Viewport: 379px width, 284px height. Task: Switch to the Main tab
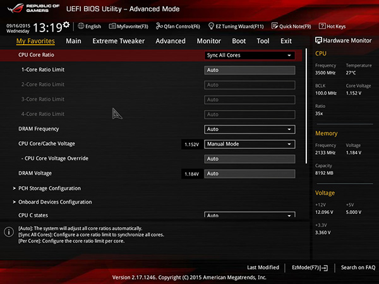click(x=73, y=41)
